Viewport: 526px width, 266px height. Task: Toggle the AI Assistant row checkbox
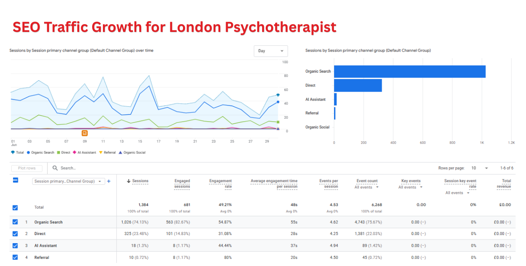click(x=15, y=245)
